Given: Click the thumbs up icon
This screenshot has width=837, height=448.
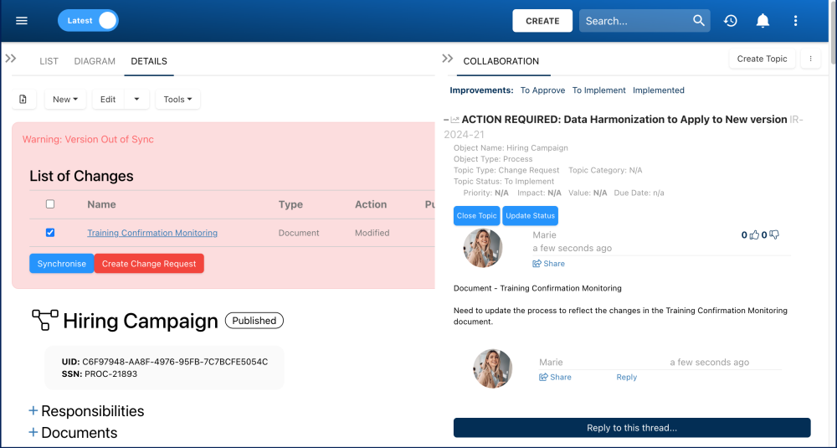Looking at the screenshot, I should (754, 235).
